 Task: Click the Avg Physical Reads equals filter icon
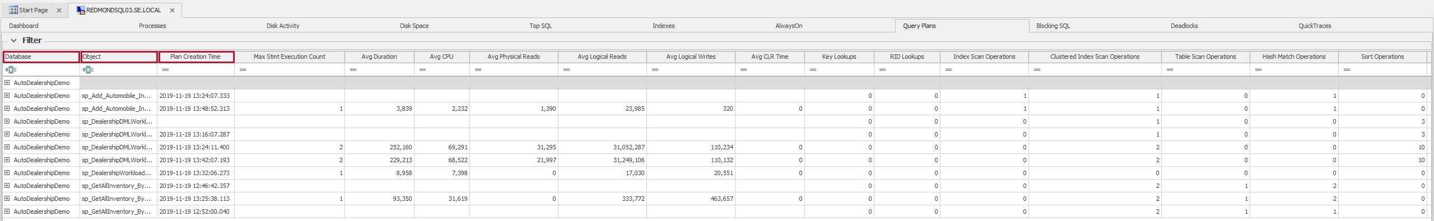(x=478, y=70)
